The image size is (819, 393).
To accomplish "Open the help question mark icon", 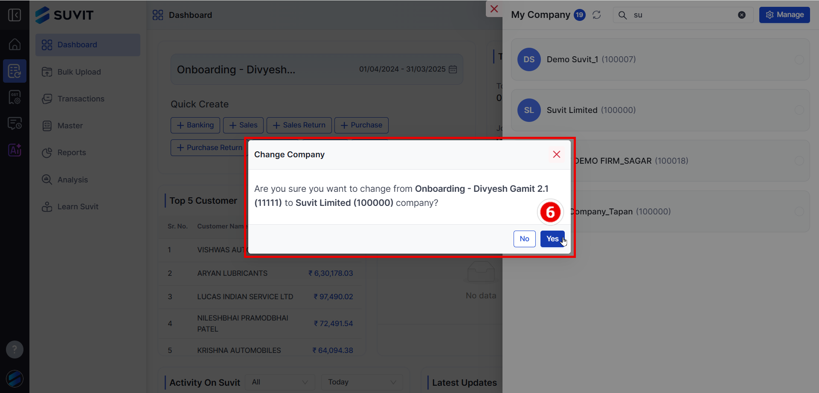I will pyautogui.click(x=15, y=350).
